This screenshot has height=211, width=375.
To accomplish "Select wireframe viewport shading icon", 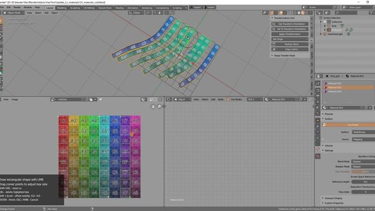I will point(295,13).
